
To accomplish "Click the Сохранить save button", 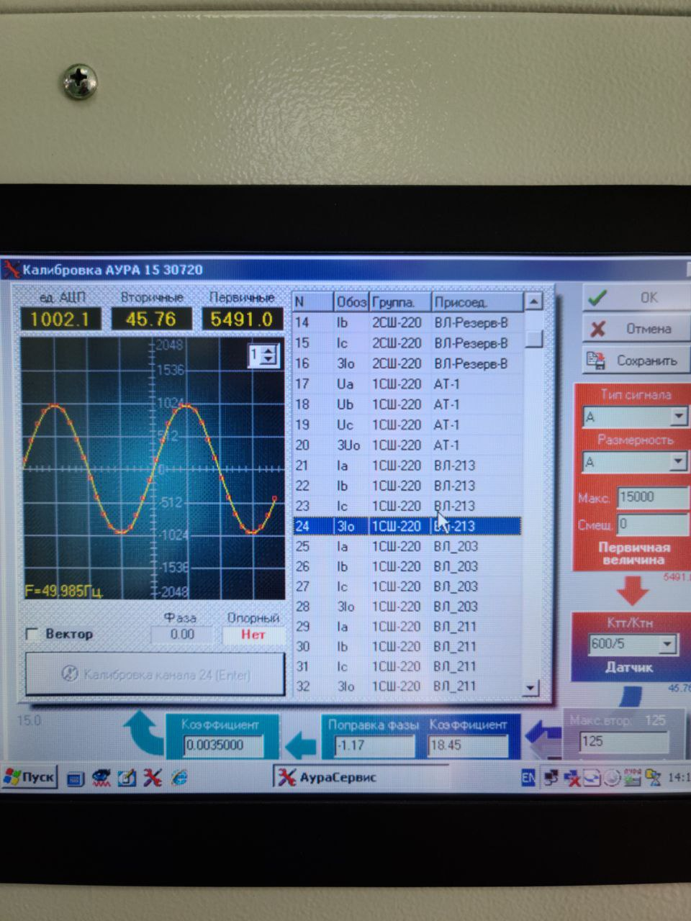I will click(635, 360).
